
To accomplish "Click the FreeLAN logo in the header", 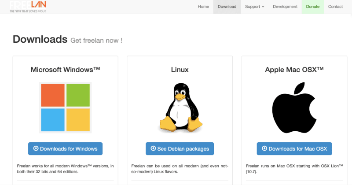I will pyautogui.click(x=28, y=7).
